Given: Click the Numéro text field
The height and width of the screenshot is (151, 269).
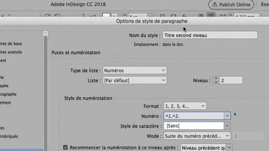Looking at the screenshot, I should point(194,116).
